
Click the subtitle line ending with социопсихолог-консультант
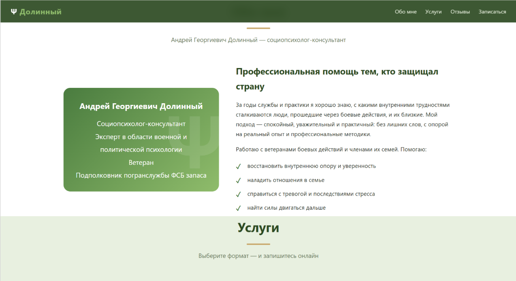[x=258, y=40]
